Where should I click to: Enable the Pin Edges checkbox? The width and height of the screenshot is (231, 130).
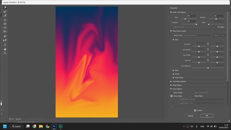click(216, 27)
